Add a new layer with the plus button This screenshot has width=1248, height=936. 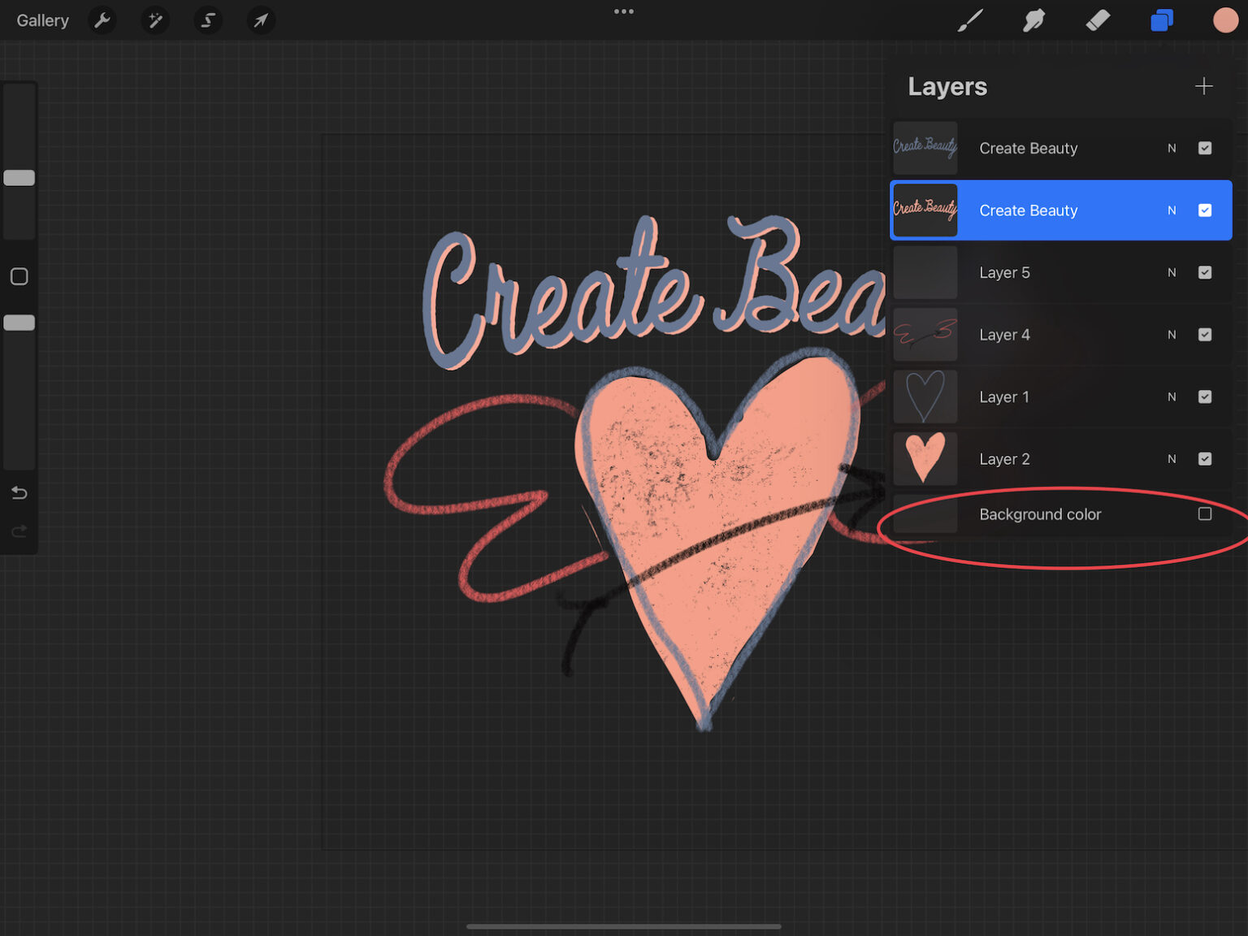(x=1204, y=85)
